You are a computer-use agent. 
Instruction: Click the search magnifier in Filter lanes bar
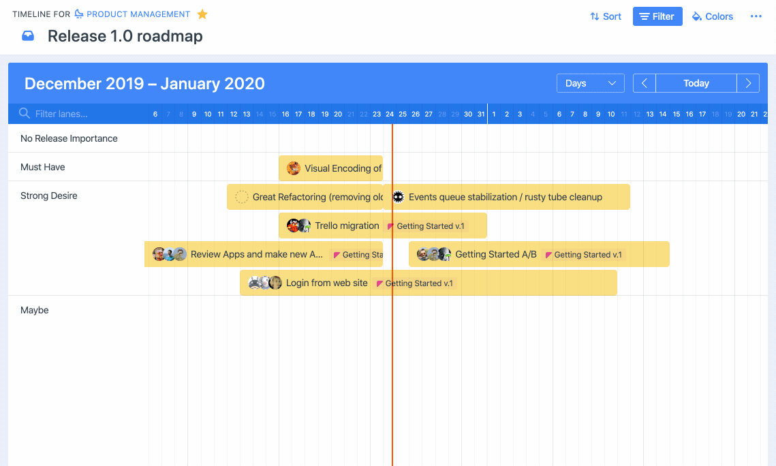(x=26, y=114)
